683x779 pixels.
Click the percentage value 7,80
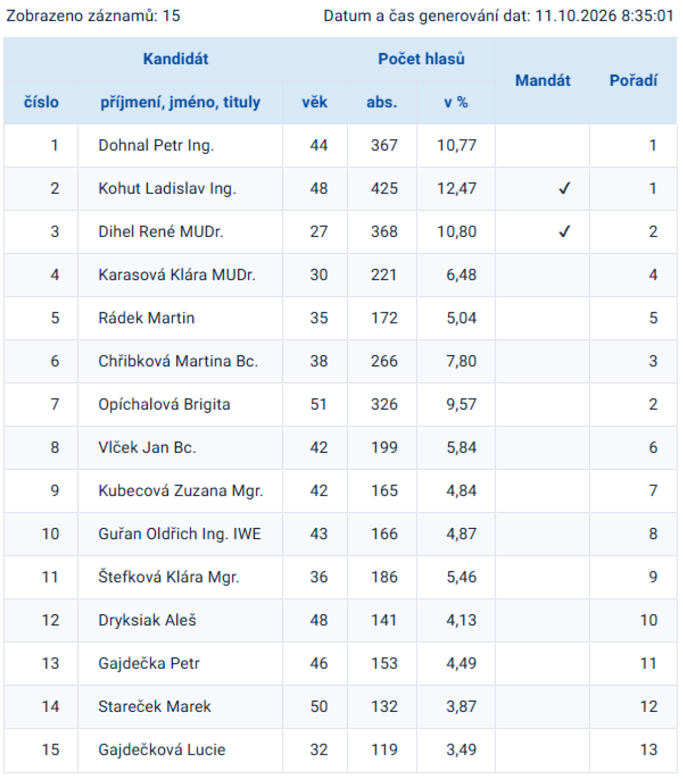(462, 361)
